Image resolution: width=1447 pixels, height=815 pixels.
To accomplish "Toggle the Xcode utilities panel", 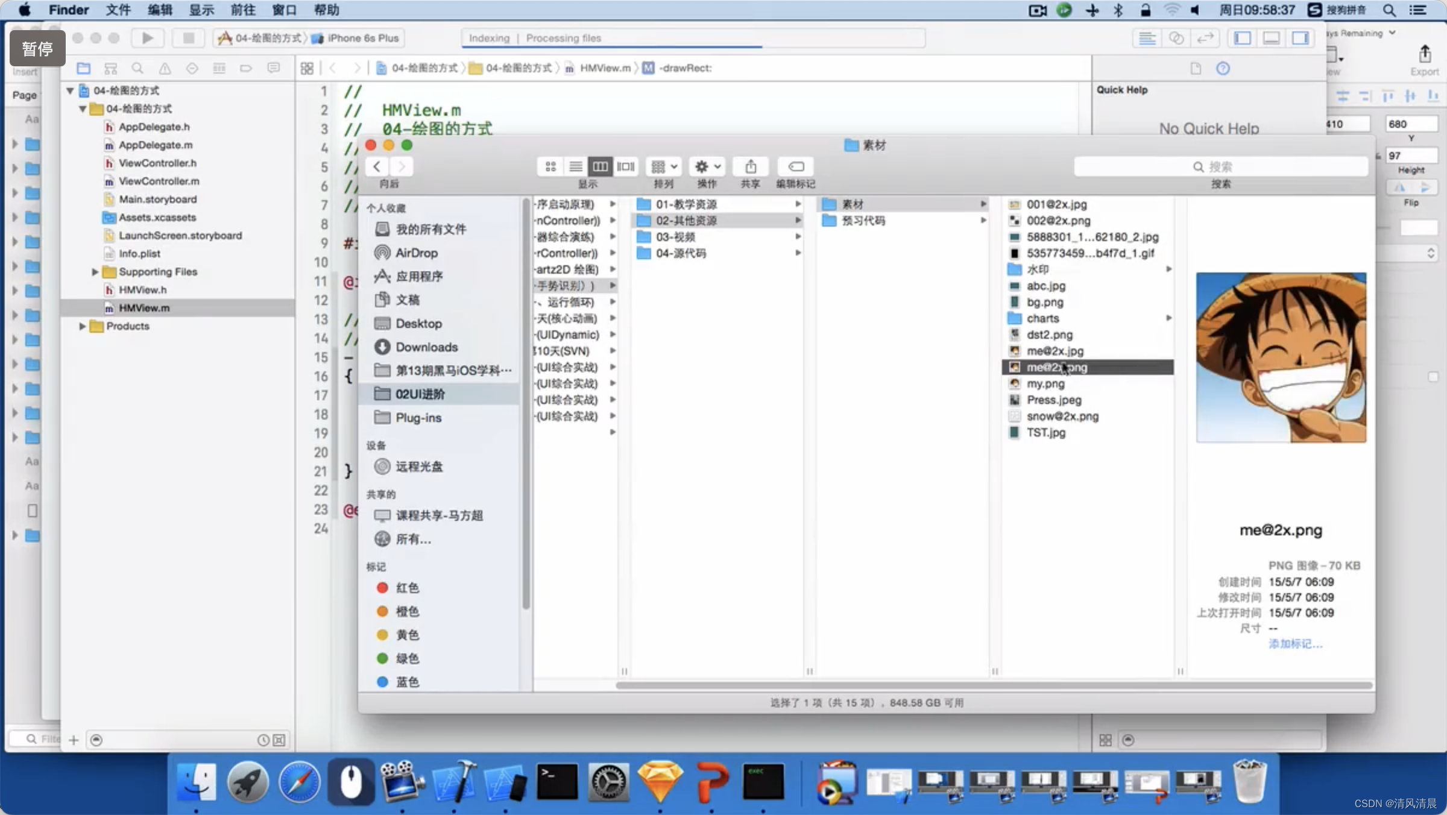I will (1300, 38).
